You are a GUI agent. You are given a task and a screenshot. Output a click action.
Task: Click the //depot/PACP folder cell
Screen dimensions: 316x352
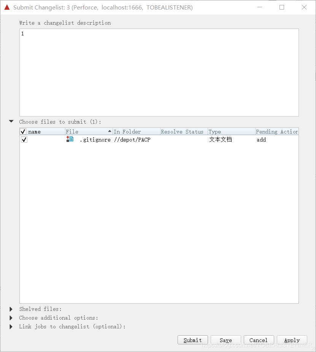(132, 140)
